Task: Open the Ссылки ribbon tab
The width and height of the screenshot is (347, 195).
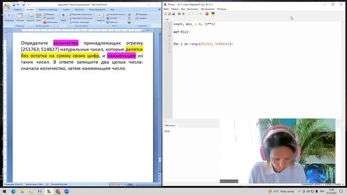Action: point(66,10)
